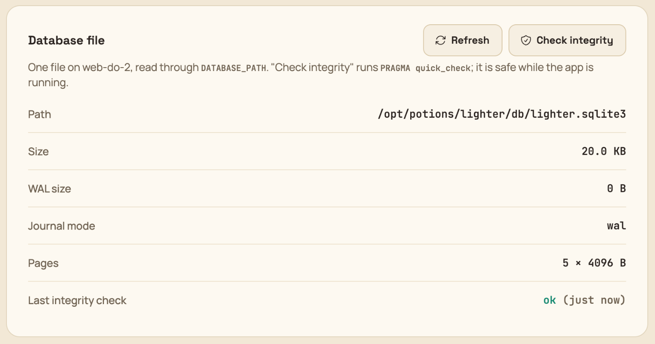Click the Last integrity check label

(77, 300)
